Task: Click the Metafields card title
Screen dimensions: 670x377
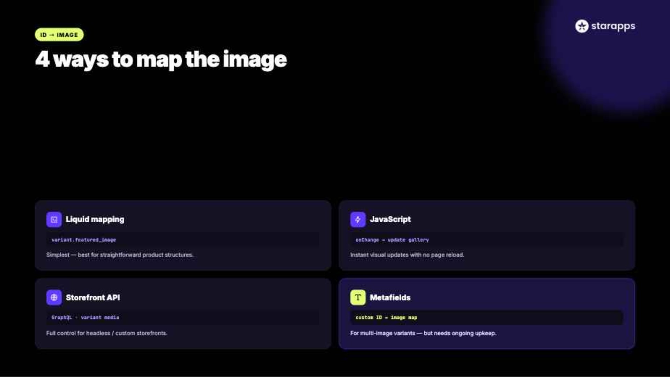Action: [390, 297]
